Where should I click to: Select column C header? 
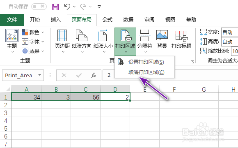tap(86, 89)
